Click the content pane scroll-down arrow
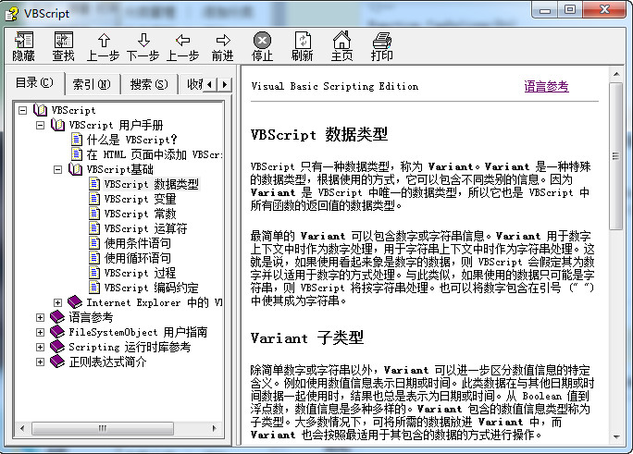The image size is (633, 454). click(616, 436)
